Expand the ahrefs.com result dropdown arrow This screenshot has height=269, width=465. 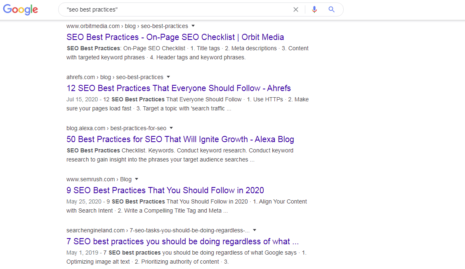click(x=168, y=77)
